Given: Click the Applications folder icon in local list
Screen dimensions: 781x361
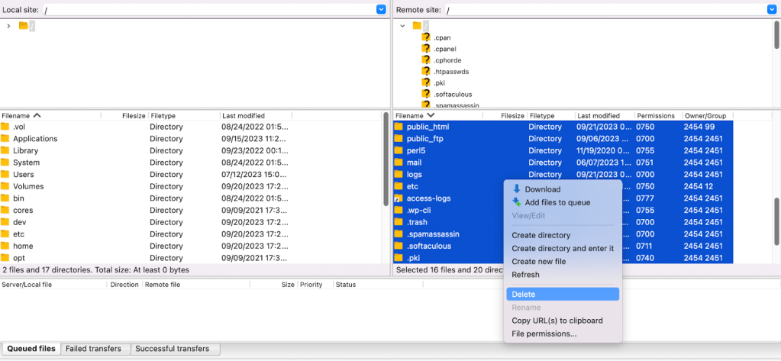Looking at the screenshot, I should pos(5,139).
